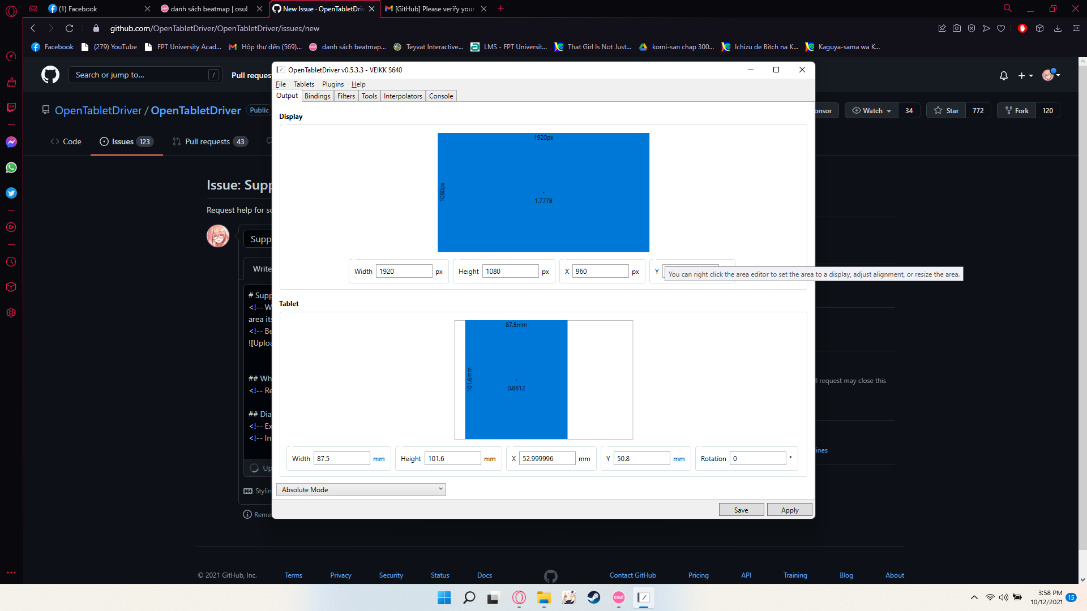This screenshot has width=1087, height=611.
Task: Open the downloads icon in the browser toolbar
Action: [x=1058, y=28]
